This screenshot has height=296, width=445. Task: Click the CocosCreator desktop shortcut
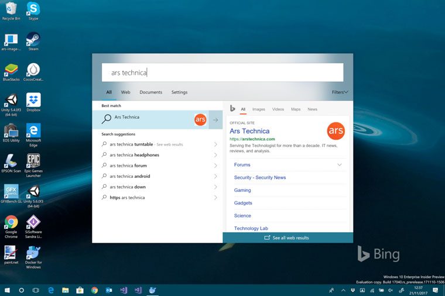(33, 72)
